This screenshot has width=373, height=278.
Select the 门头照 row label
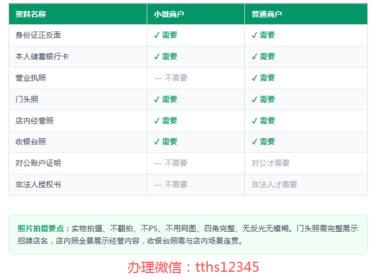coord(27,99)
